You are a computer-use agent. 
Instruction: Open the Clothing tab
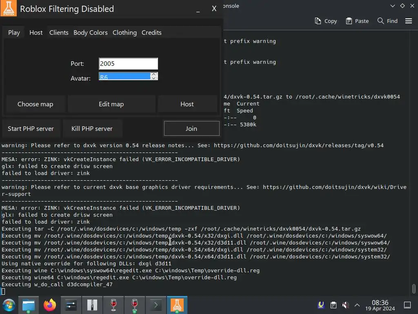pyautogui.click(x=125, y=33)
